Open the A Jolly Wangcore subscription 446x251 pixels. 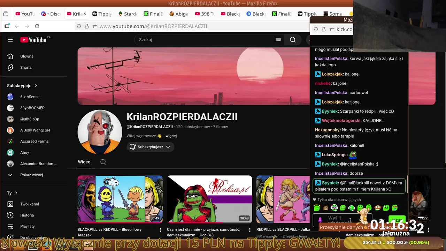pos(35,130)
